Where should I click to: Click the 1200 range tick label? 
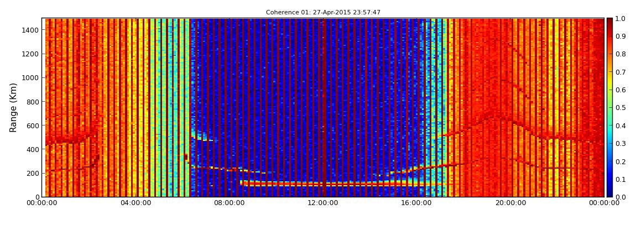point(31,54)
